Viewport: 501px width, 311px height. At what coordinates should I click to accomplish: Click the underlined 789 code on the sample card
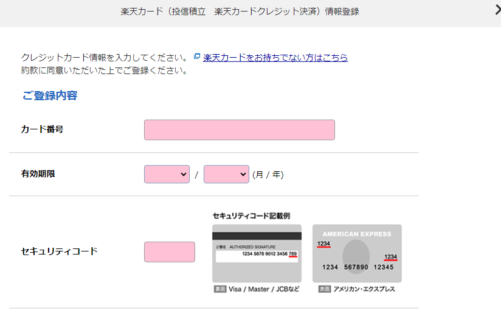point(292,254)
